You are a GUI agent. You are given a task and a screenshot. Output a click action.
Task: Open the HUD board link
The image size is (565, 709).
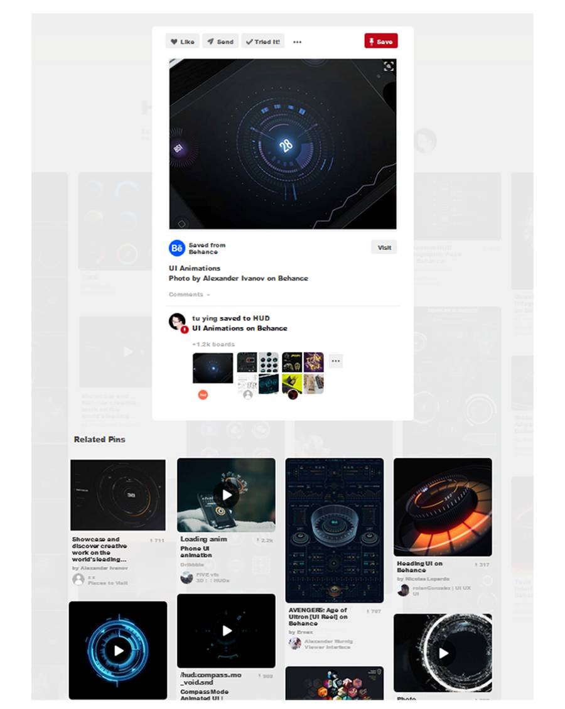(x=261, y=318)
